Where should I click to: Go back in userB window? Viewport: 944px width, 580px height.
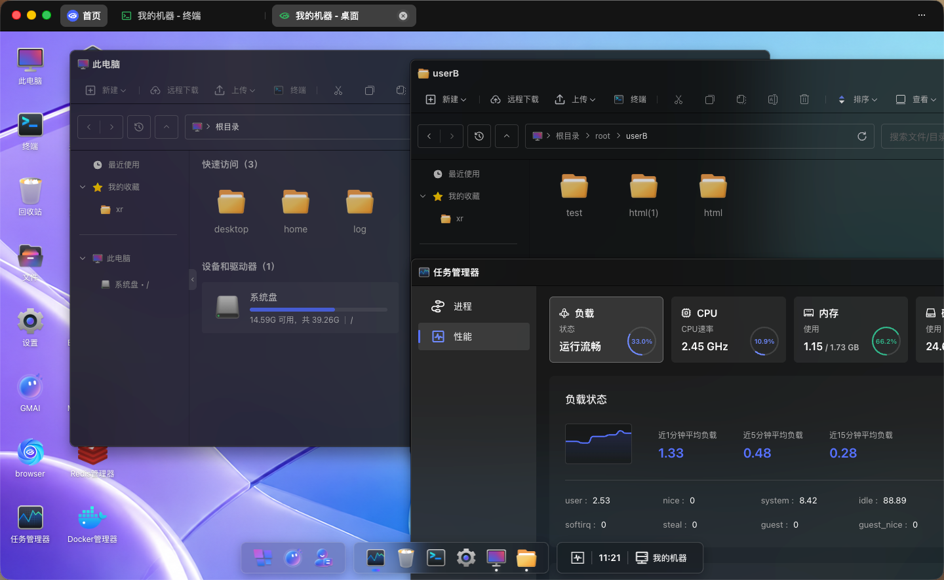coord(429,136)
